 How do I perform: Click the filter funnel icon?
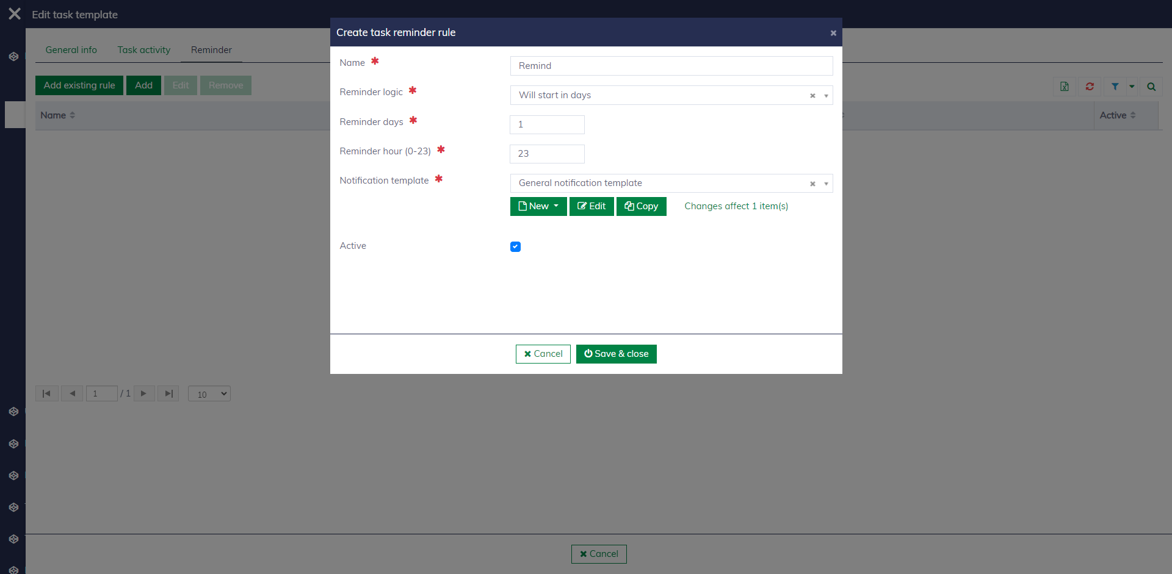(1115, 87)
